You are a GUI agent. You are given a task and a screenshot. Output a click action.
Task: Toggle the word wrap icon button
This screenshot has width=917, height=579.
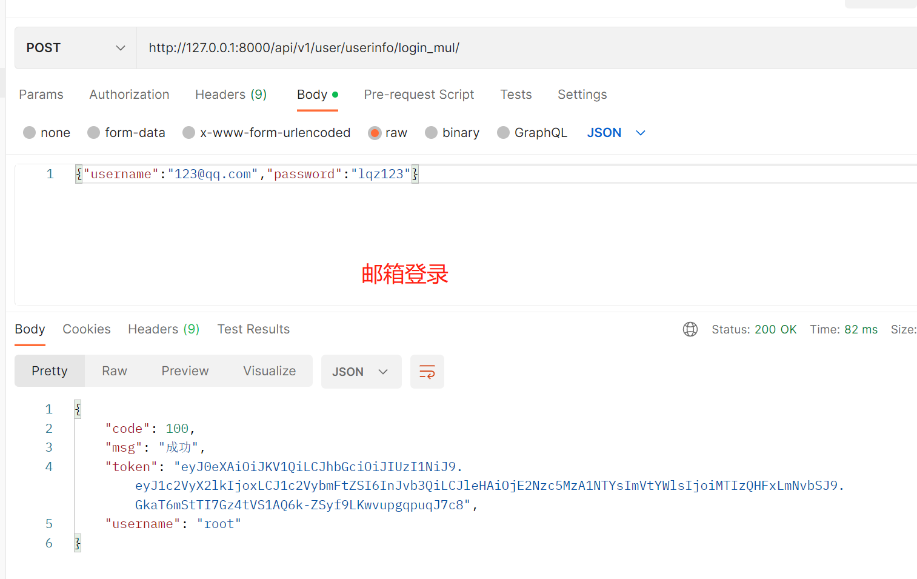(427, 372)
